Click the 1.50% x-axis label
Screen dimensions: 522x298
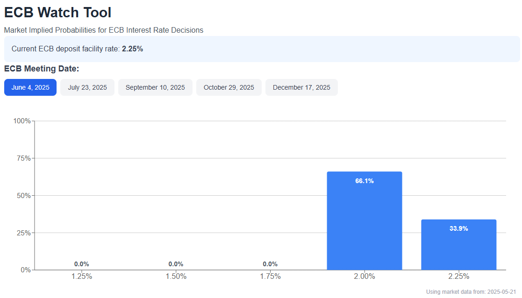(x=176, y=277)
